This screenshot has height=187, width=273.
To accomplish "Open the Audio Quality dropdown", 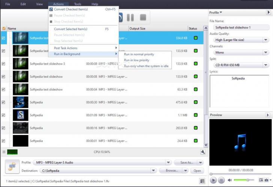I will pos(265,40).
